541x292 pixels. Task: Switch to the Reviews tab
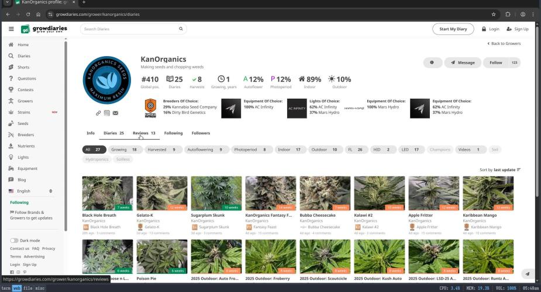coord(144,133)
